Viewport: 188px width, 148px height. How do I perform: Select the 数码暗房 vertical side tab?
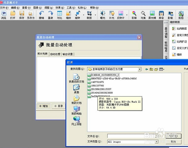coord(166,47)
